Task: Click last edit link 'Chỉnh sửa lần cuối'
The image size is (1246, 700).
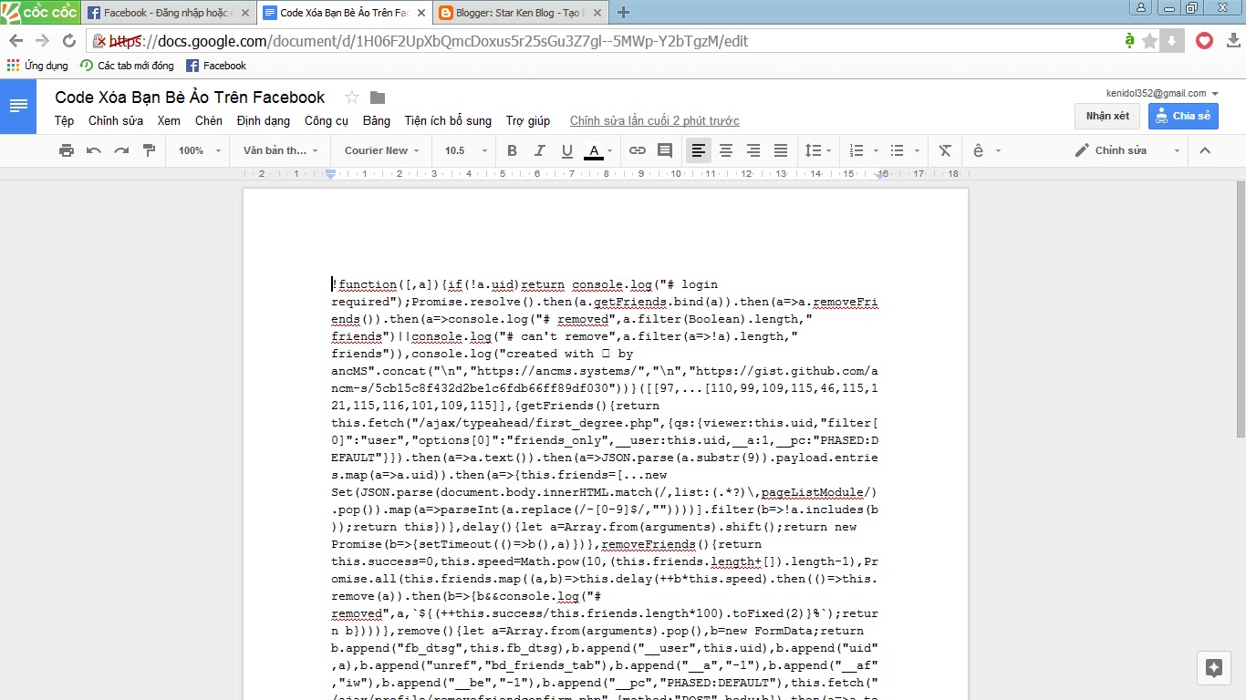Action: click(655, 120)
